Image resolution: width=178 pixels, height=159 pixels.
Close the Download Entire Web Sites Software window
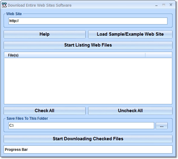pos(171,5)
